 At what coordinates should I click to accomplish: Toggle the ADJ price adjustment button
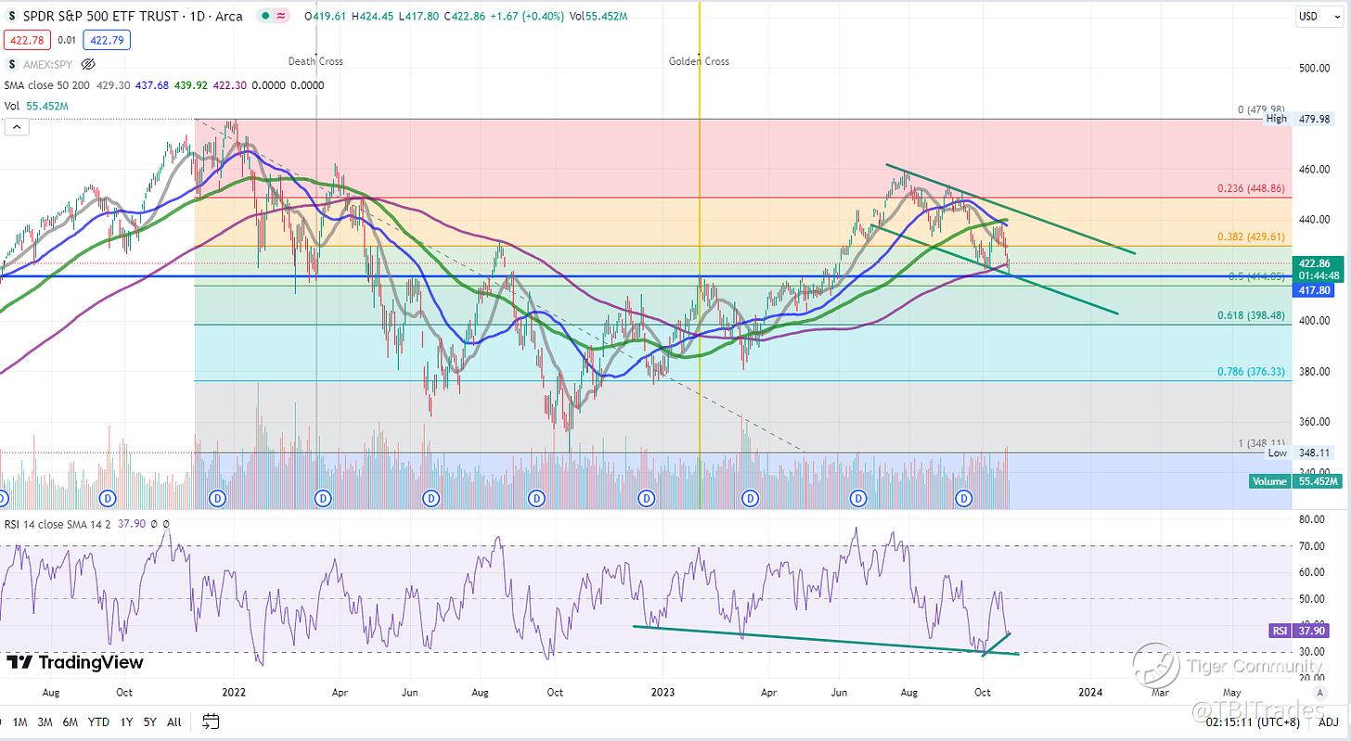tap(1331, 721)
